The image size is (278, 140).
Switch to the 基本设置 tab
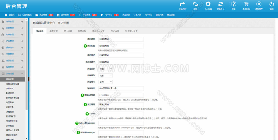coord(54,31)
